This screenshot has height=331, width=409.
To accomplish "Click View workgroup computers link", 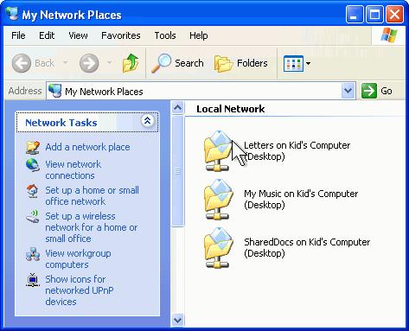I will click(x=78, y=258).
